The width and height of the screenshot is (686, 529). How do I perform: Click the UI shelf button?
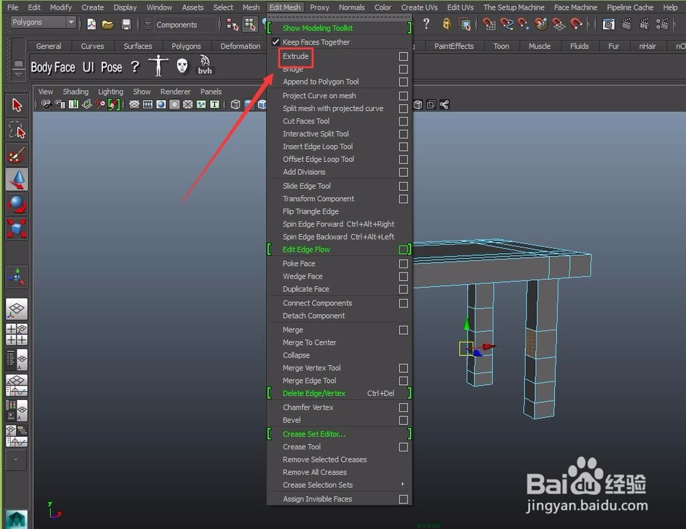click(x=88, y=67)
